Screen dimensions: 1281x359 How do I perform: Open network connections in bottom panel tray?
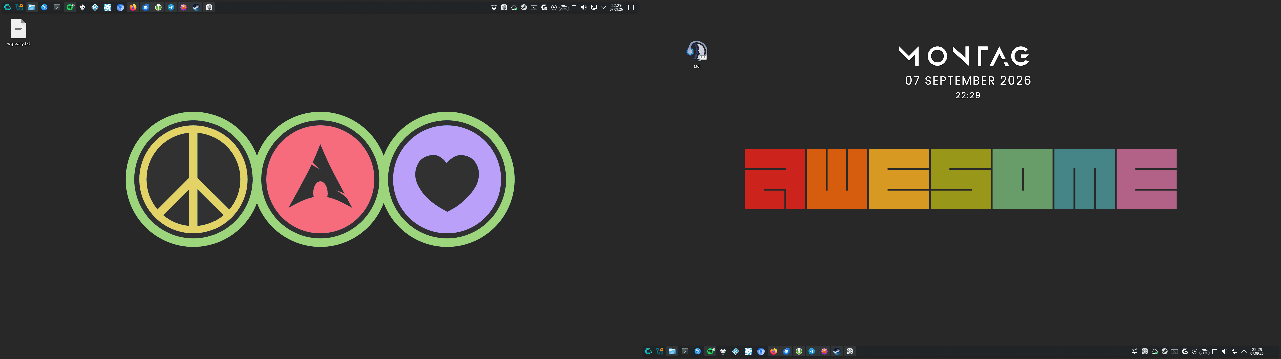(x=1235, y=352)
